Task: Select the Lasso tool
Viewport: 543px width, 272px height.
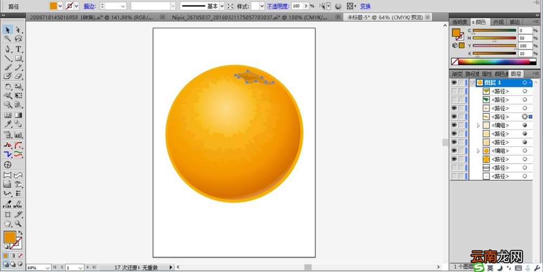Action: (18, 38)
